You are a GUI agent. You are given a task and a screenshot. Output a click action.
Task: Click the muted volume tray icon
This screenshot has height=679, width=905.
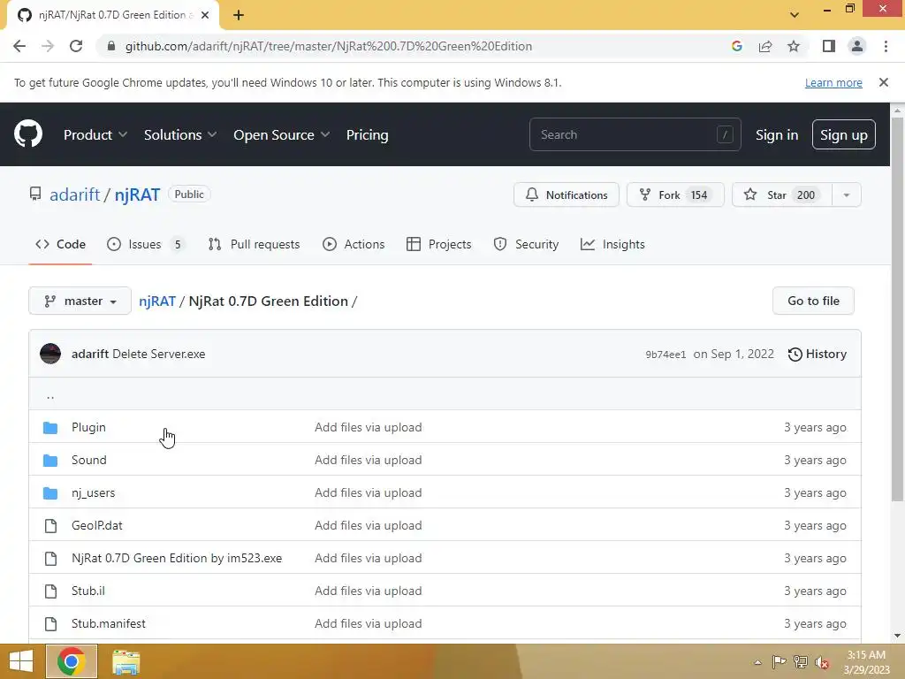(822, 662)
